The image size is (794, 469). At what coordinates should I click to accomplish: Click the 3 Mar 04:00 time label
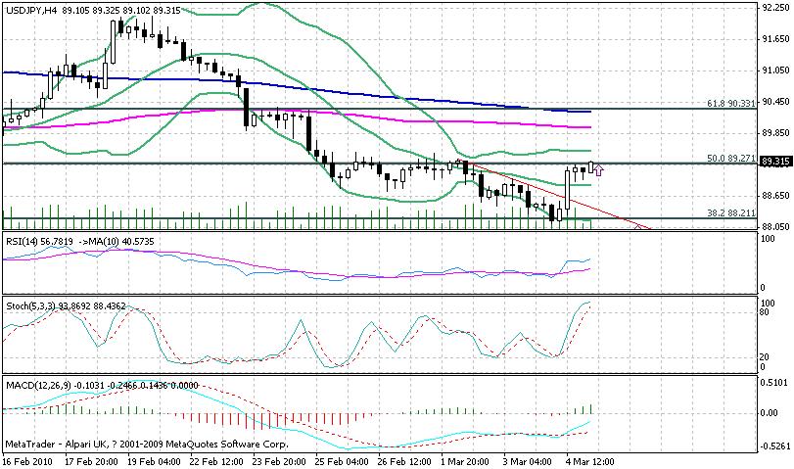528,462
